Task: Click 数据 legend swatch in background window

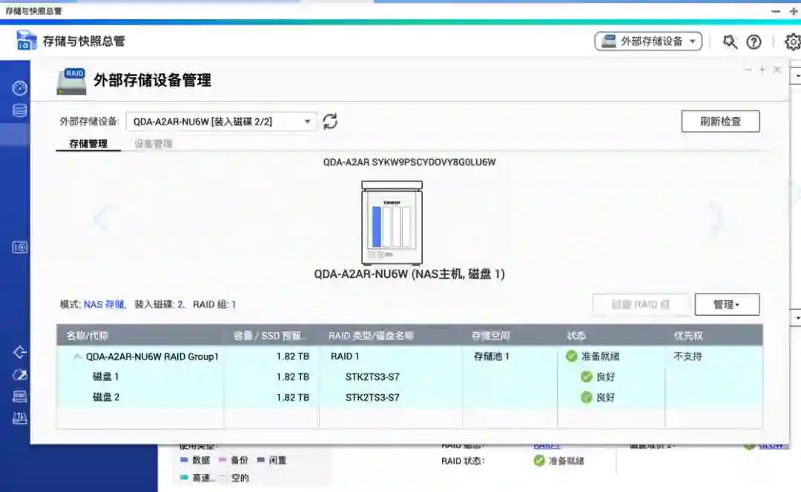Action: (184, 460)
